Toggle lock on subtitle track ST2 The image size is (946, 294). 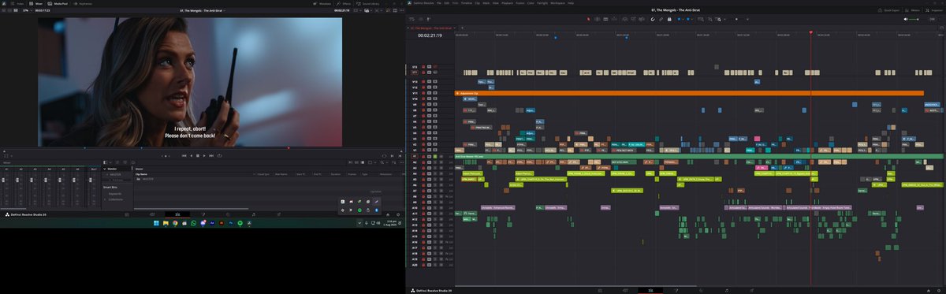pyautogui.click(x=423, y=67)
